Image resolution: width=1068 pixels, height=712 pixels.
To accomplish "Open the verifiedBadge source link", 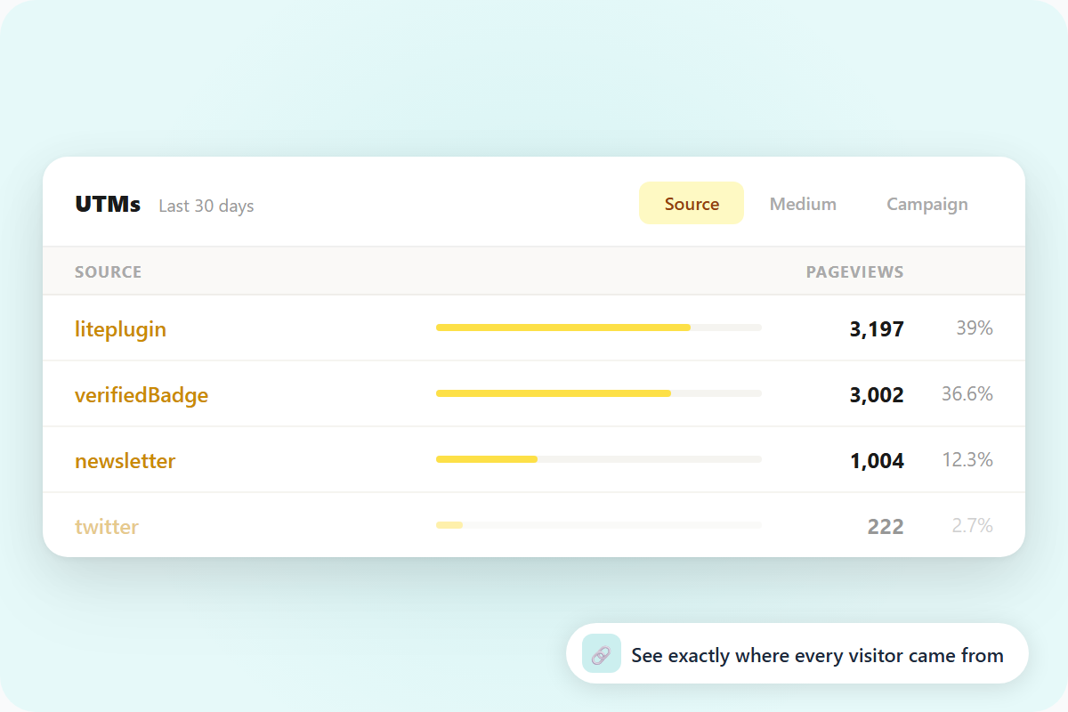I will 142,394.
